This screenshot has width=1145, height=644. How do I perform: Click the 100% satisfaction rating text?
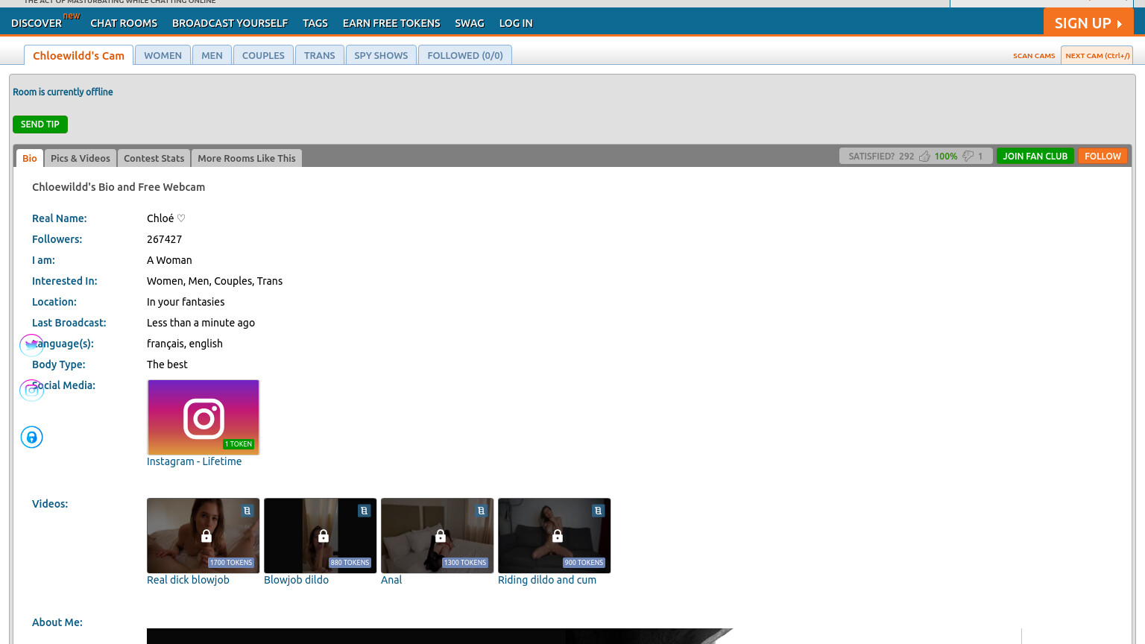coord(946,156)
